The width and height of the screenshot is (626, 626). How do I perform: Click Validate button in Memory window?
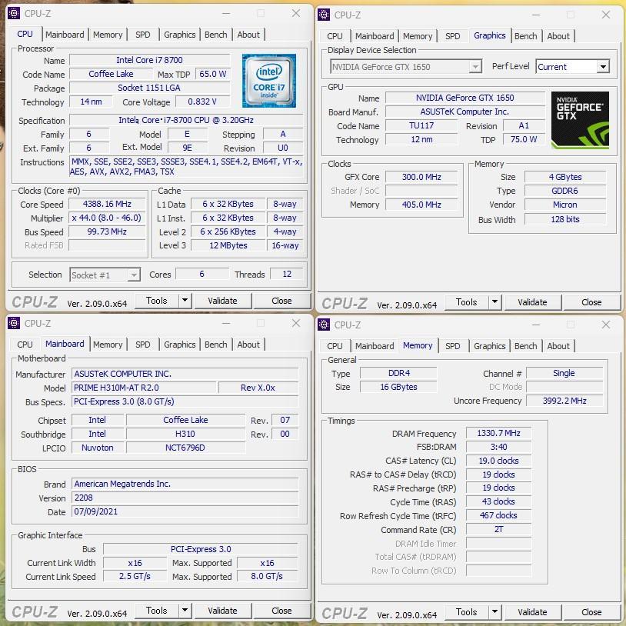(532, 612)
